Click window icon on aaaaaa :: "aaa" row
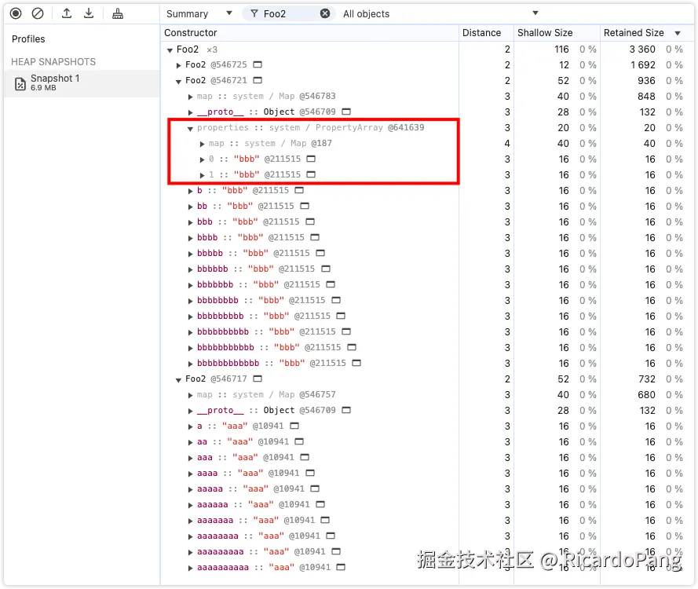The width and height of the screenshot is (698, 589). (320, 504)
